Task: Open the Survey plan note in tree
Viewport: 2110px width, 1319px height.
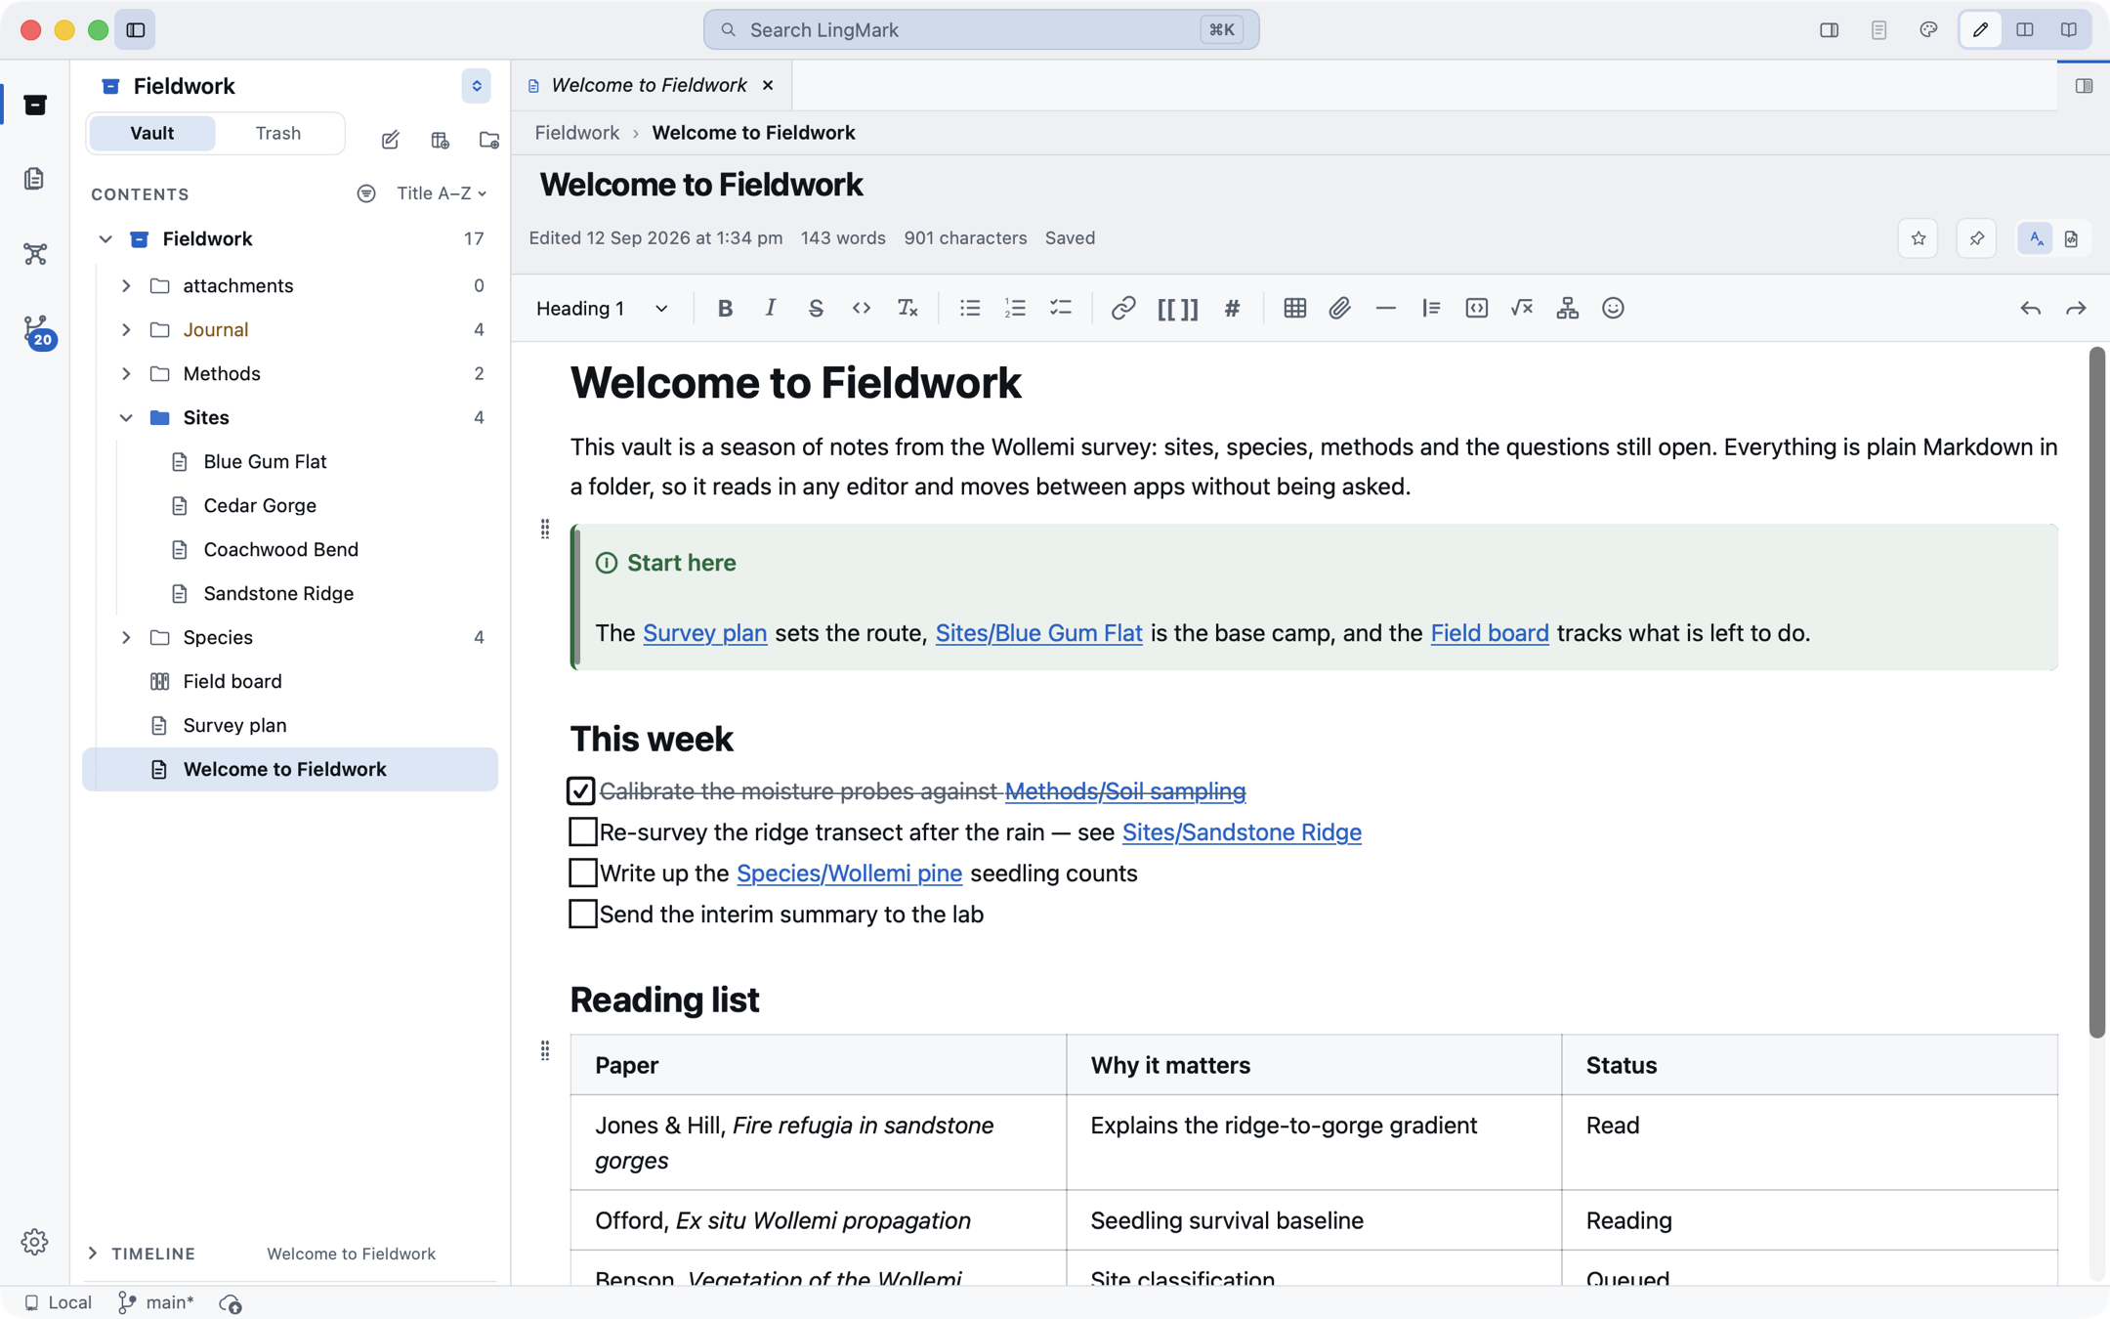Action: coord(234,725)
